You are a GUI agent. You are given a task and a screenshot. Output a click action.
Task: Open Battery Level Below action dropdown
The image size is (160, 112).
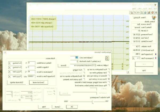pos(10,63)
